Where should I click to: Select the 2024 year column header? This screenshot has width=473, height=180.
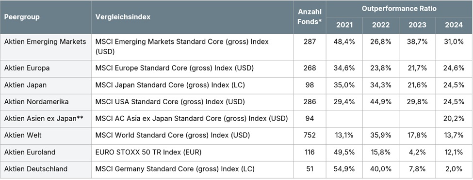[x=454, y=26]
